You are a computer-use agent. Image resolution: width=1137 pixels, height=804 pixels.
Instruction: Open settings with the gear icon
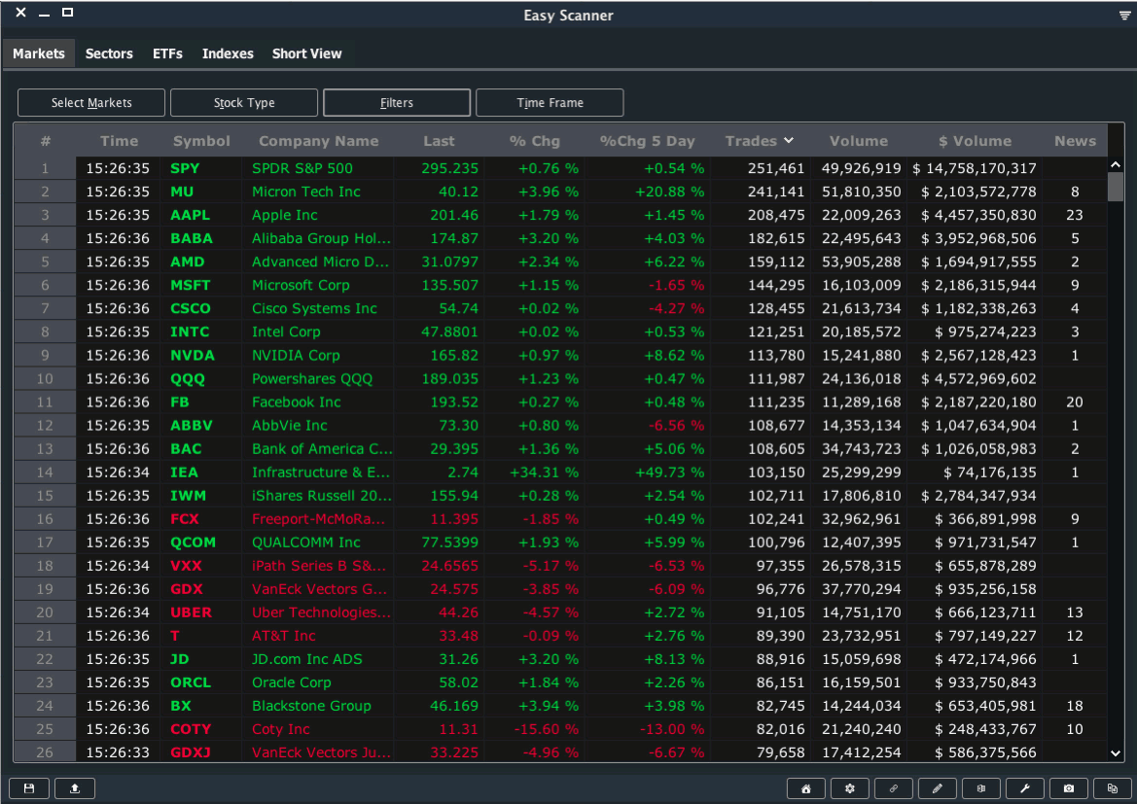[x=850, y=788]
